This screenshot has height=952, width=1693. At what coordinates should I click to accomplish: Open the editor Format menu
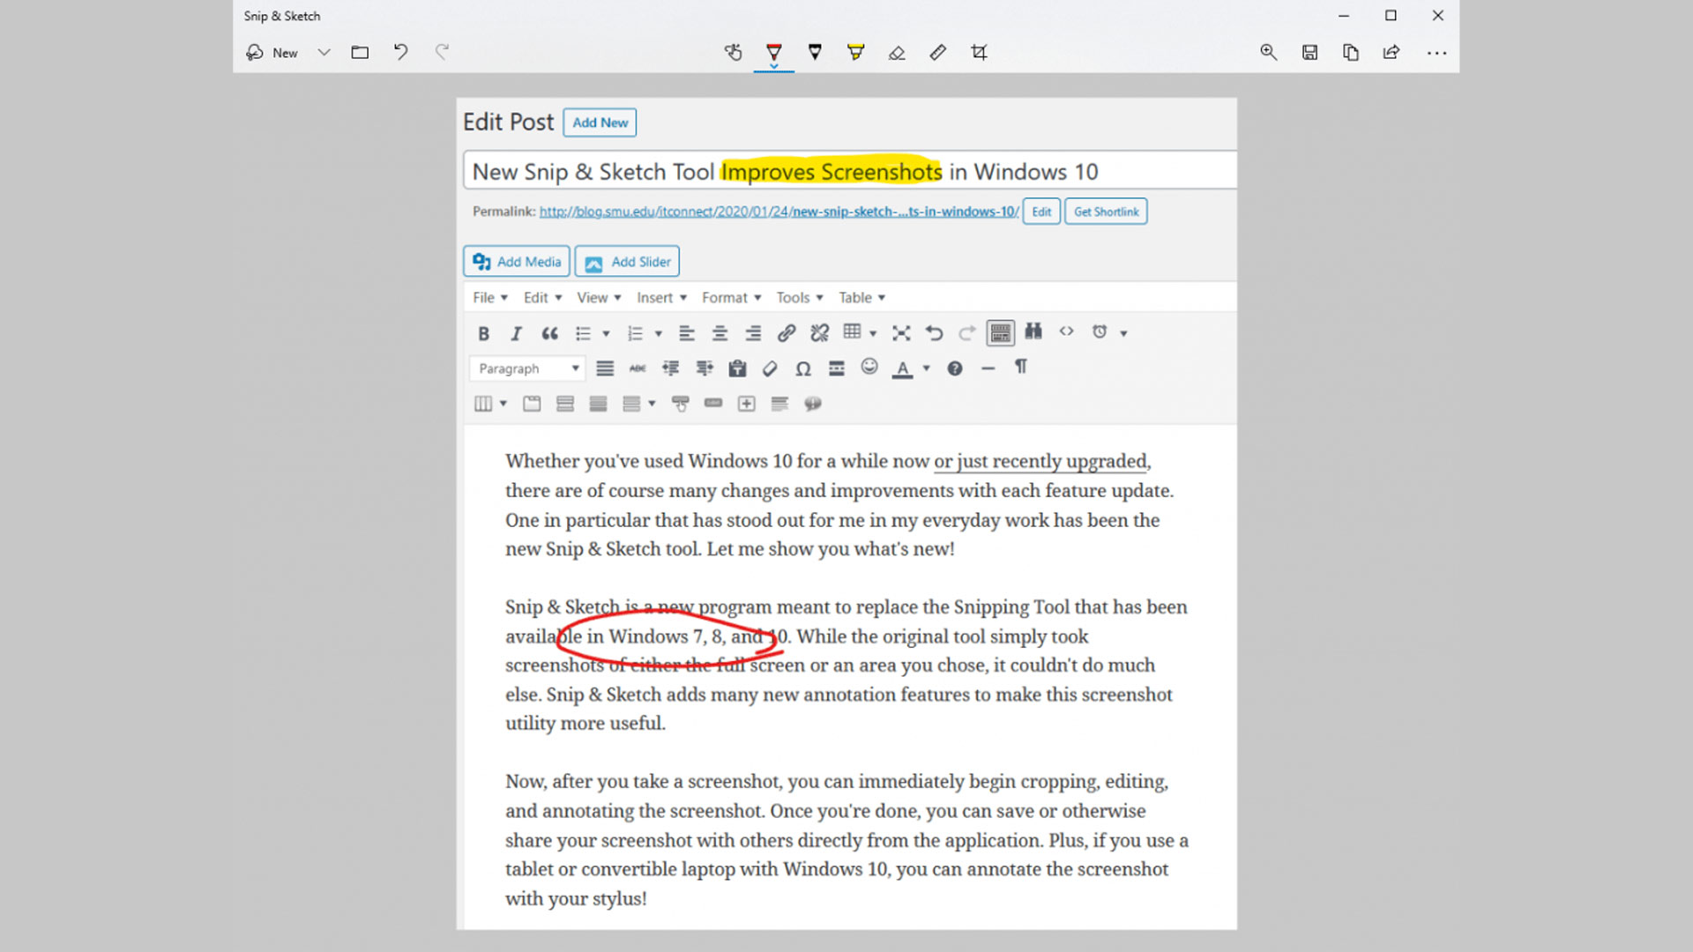tap(731, 298)
